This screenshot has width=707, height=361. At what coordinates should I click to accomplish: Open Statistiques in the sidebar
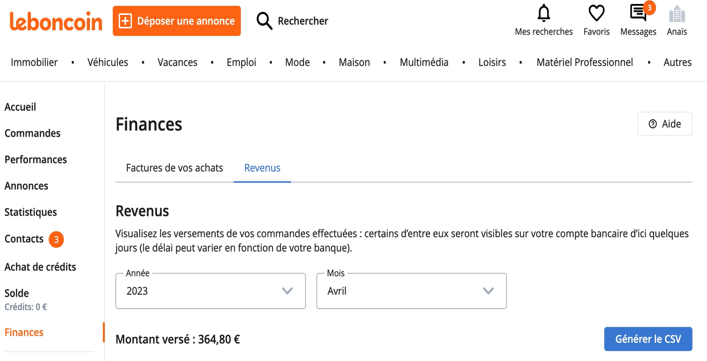pos(31,212)
